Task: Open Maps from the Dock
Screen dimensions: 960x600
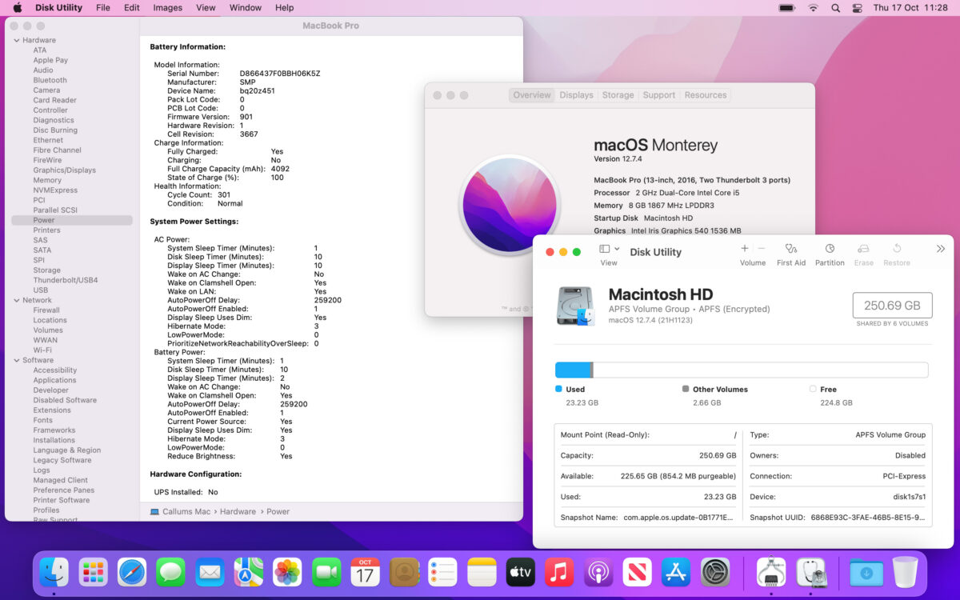Action: pyautogui.click(x=249, y=572)
